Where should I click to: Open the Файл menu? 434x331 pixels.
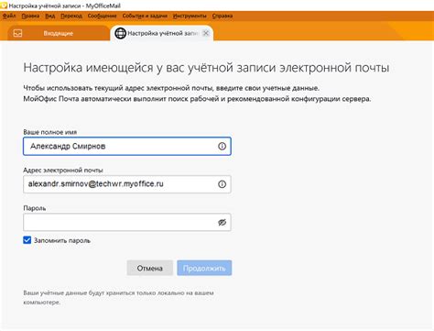[x=9, y=16]
